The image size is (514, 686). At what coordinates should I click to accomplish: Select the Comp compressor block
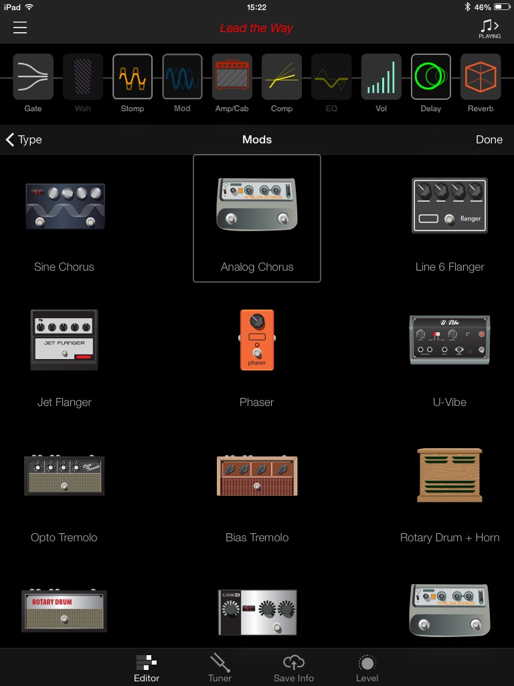(282, 77)
